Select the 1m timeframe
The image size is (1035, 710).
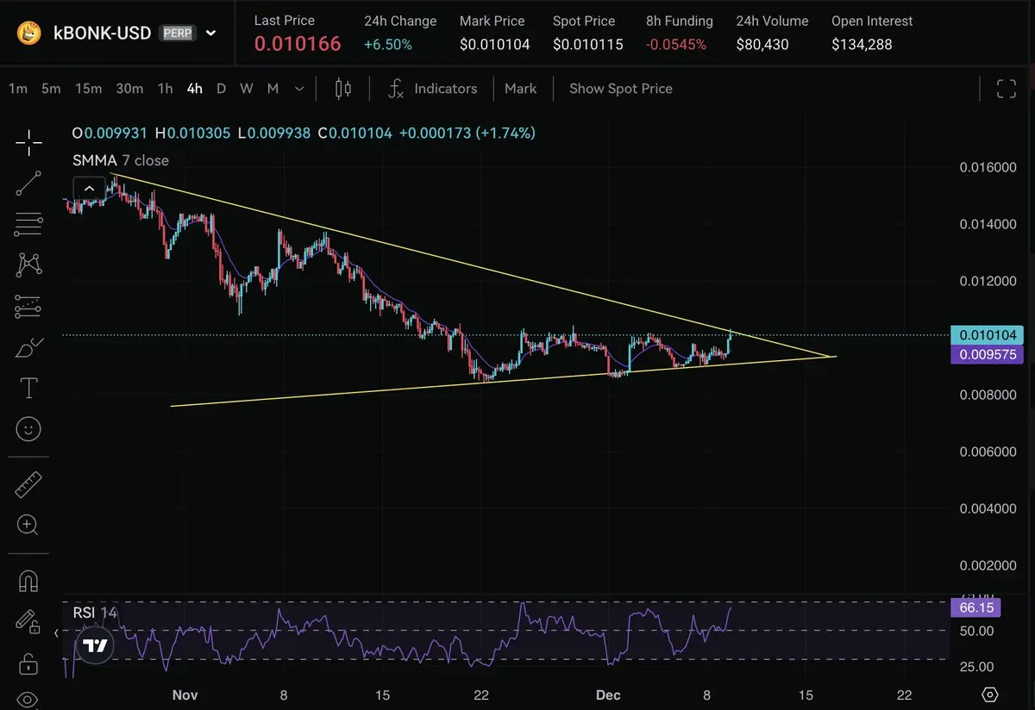(18, 89)
